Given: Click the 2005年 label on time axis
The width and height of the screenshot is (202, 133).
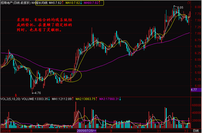Looking at the screenshot, I should (6, 131).
